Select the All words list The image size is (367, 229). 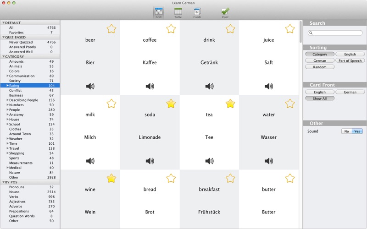point(30,27)
